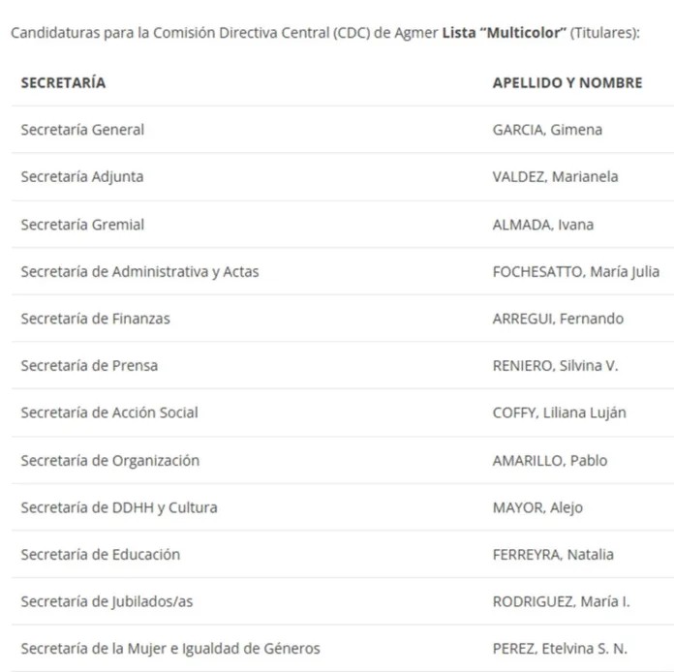Click the name RODRIGUEZ, María I.
This screenshot has width=674, height=672.
561,601
